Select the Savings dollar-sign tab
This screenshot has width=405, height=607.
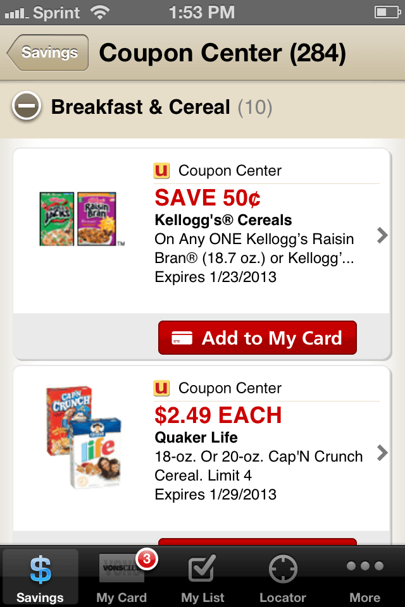coord(40,577)
